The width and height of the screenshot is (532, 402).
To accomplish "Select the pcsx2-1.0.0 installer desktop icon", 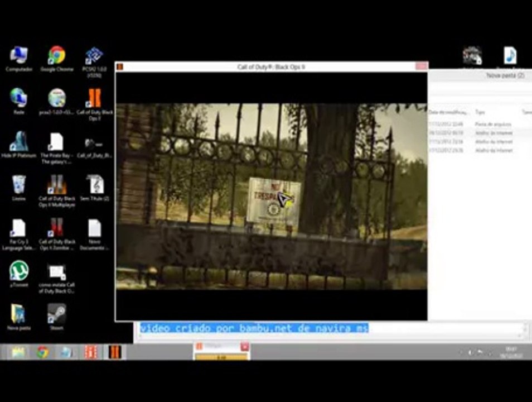I will coord(57,102).
